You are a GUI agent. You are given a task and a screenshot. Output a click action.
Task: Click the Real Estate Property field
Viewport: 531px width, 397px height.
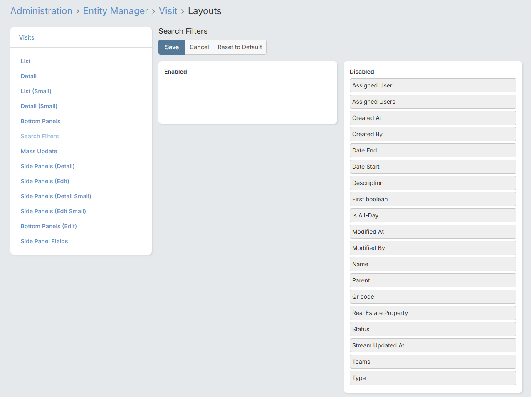(432, 313)
